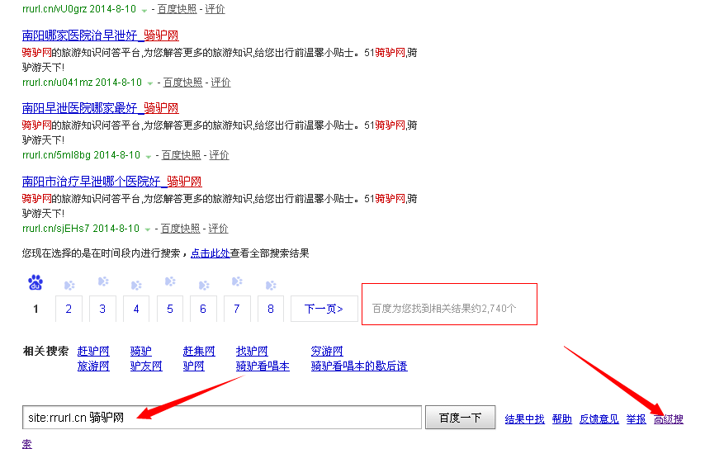Click the paw icon above page 2
710x449 pixels.
point(69,286)
